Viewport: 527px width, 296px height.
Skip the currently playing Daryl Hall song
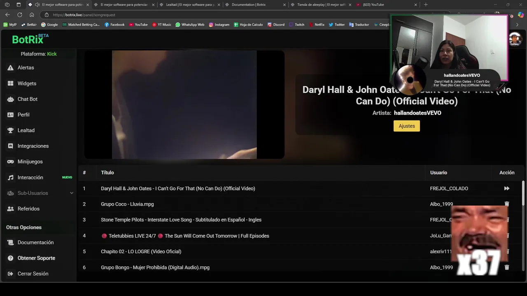pyautogui.click(x=507, y=188)
